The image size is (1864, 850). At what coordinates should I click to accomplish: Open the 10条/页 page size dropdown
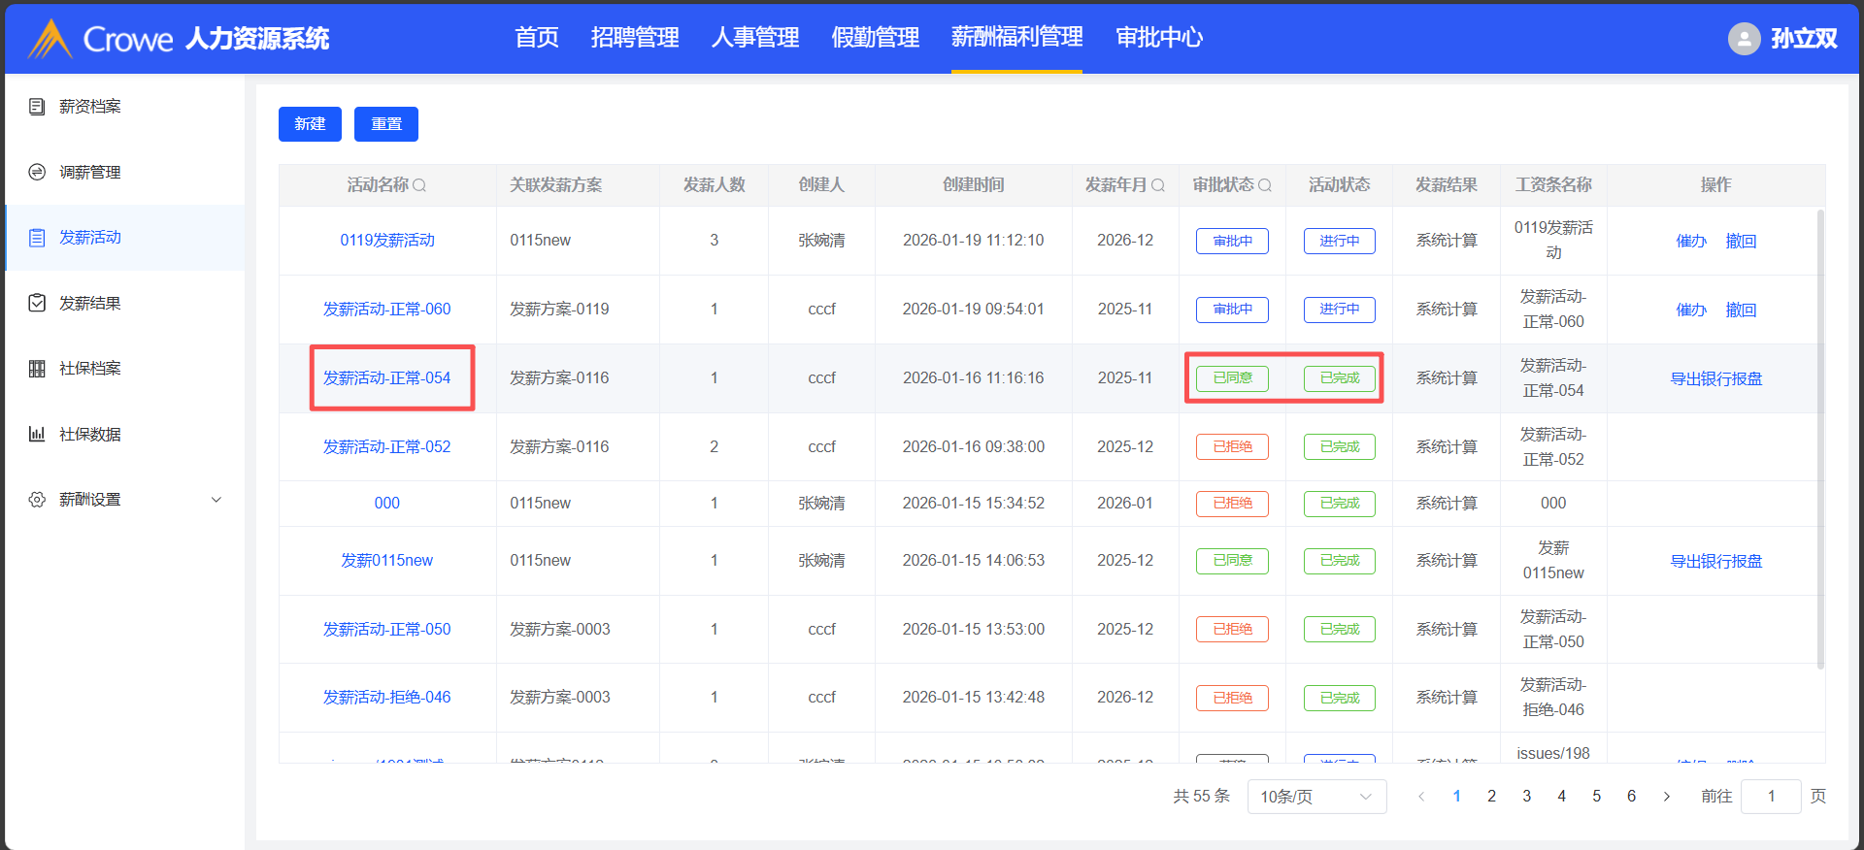(1316, 797)
